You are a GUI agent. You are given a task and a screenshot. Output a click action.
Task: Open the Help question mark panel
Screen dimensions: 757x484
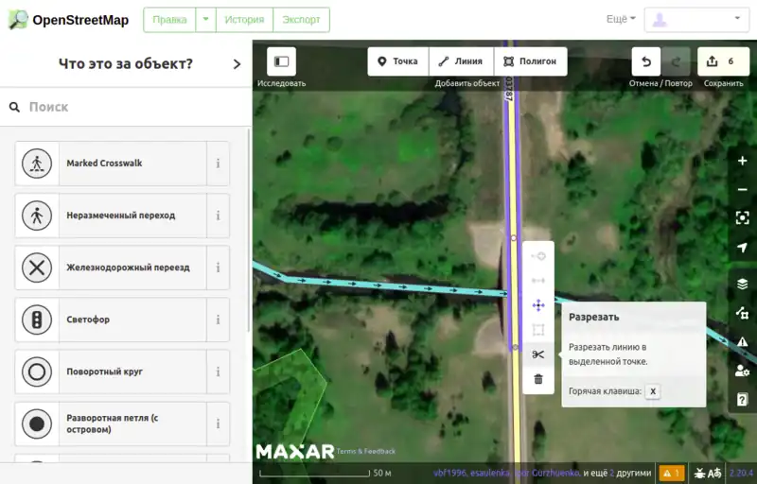tap(742, 399)
